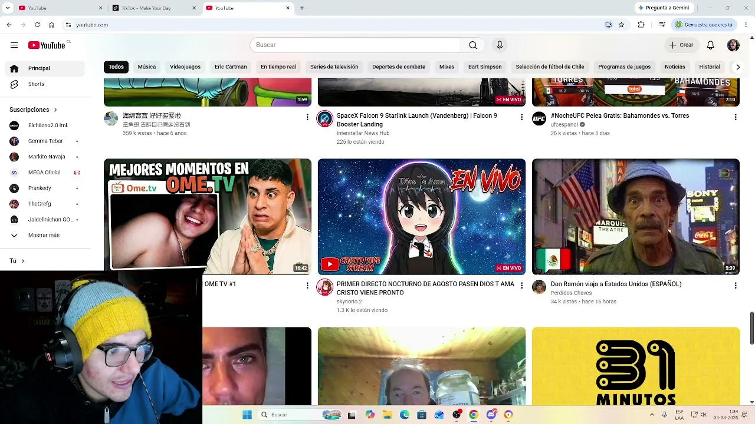Select the En tiempo real chip

point(278,67)
